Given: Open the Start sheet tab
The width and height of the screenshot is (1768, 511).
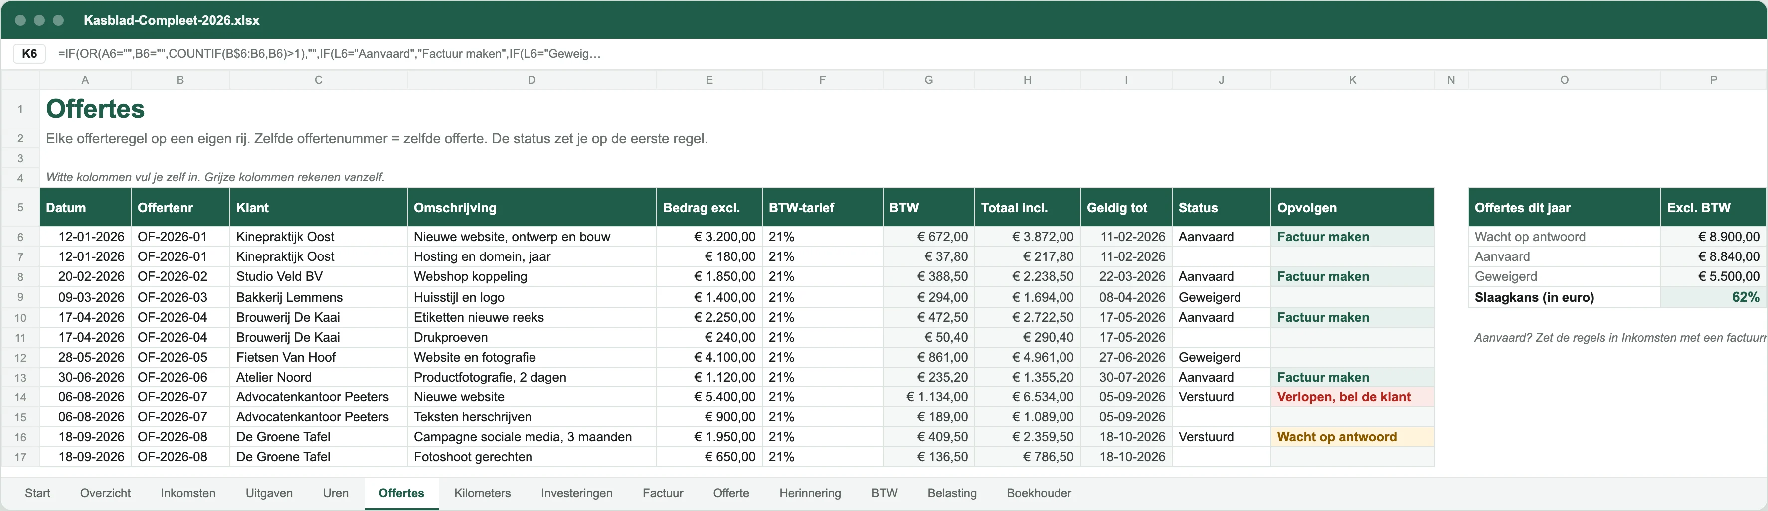Looking at the screenshot, I should (x=37, y=493).
